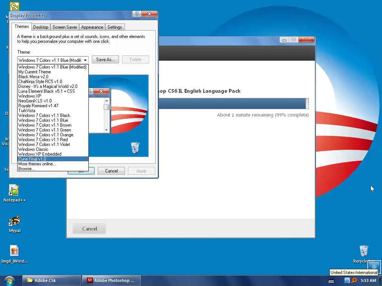Viewport: 382px width, 286px height.
Task: Click the help question mark in Display Properties
Action: [x=137, y=14]
